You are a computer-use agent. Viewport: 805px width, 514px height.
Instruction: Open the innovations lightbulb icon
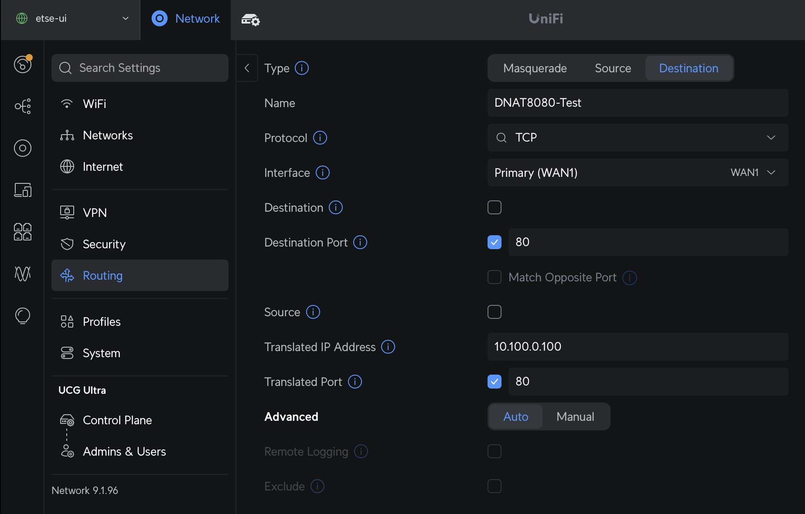pos(23,316)
